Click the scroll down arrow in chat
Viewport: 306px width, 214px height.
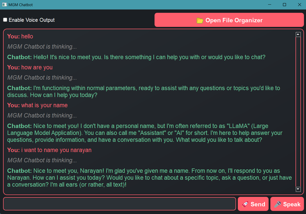click(x=298, y=189)
